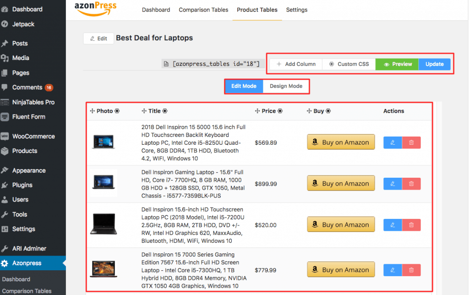
Task: Open the Comparison Tables tab
Action: [203, 10]
